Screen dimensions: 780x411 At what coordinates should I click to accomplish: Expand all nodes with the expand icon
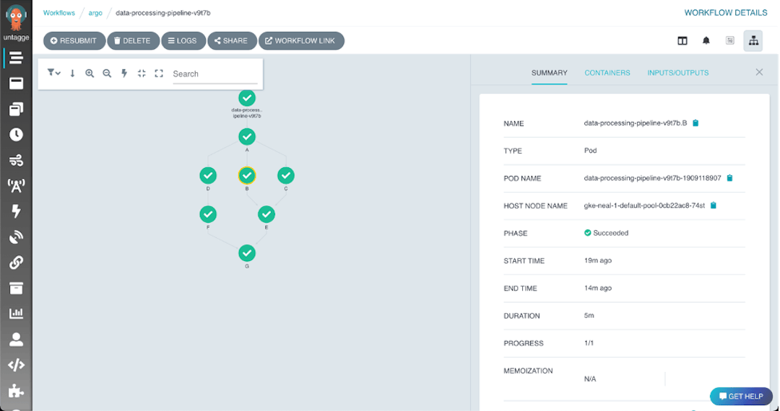159,74
